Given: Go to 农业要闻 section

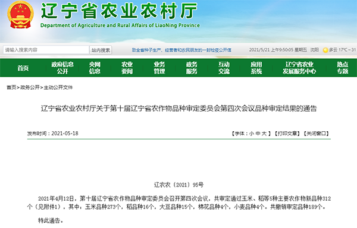Looking at the screenshot, I should pos(127,68).
